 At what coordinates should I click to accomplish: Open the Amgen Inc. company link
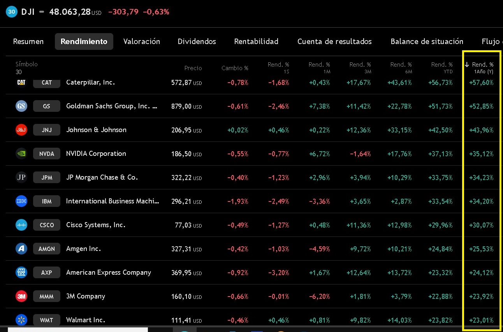point(83,249)
